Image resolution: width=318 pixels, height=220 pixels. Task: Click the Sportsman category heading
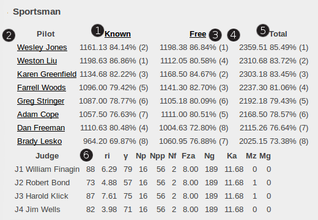pyautogui.click(x=37, y=12)
